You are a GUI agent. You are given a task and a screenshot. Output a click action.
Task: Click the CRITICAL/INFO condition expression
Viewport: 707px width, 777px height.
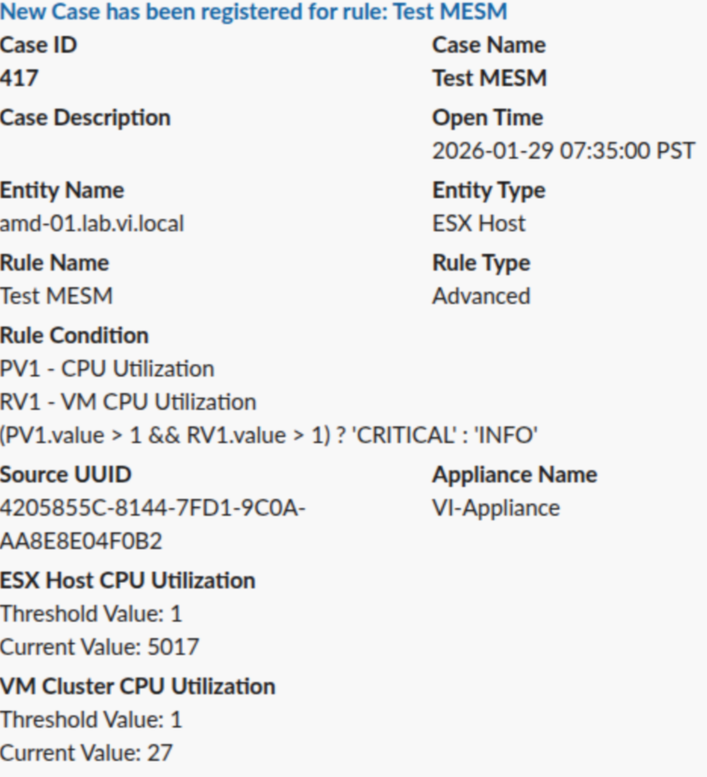tap(269, 435)
